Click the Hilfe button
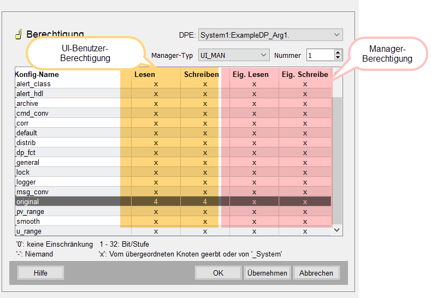Screen dimensions: 431x298 [x=40, y=273]
